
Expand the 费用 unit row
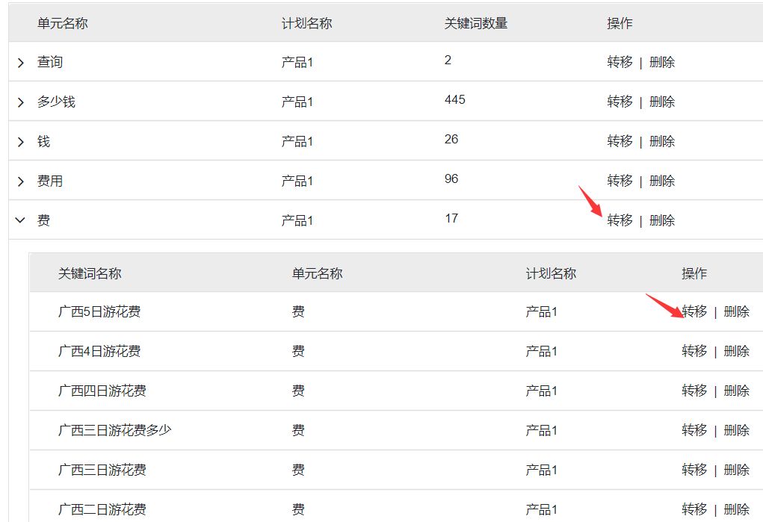pos(20,181)
